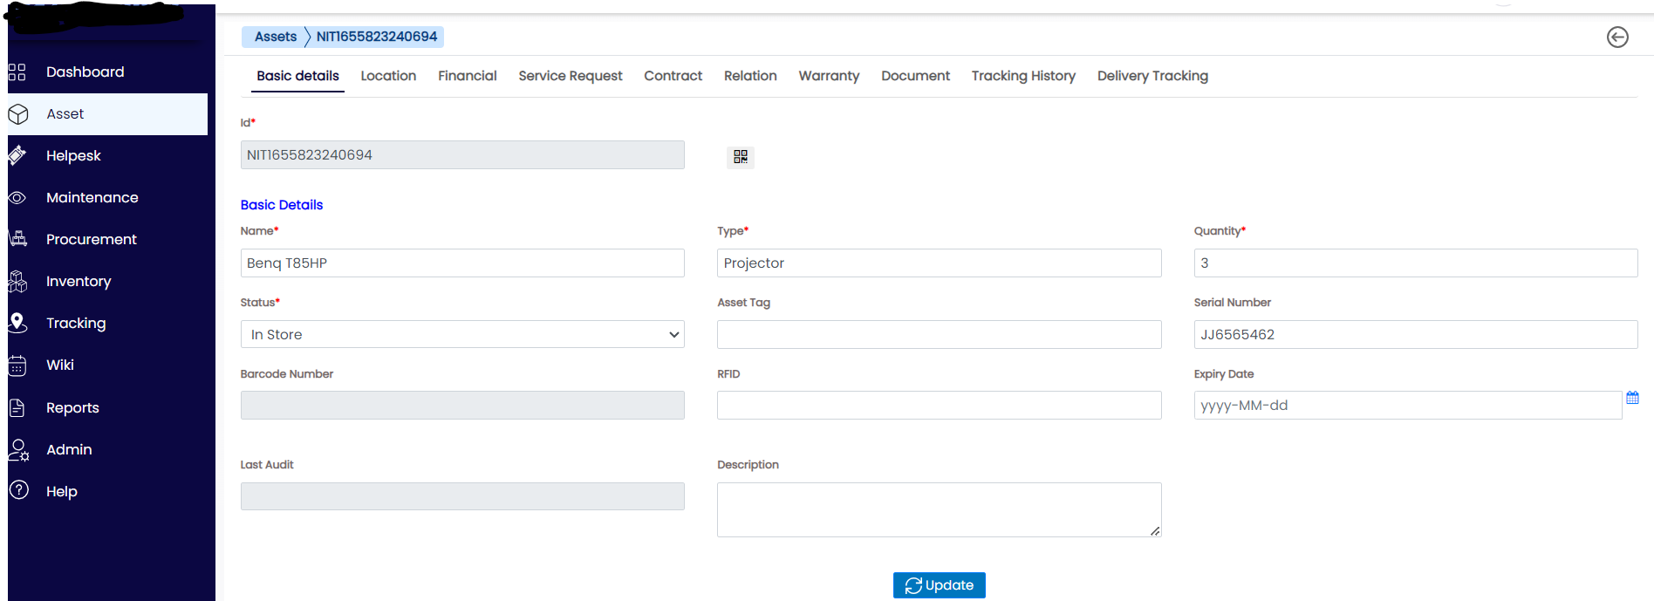
Task: Click the Procurement cart icon in sidebar
Action: 17,238
